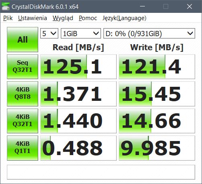The height and width of the screenshot is (184, 202).
Task: Click the Seq read result 125.1
Action: coord(78,67)
